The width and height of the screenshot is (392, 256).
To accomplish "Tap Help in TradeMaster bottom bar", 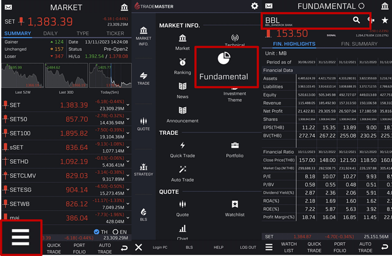I will (218, 247).
